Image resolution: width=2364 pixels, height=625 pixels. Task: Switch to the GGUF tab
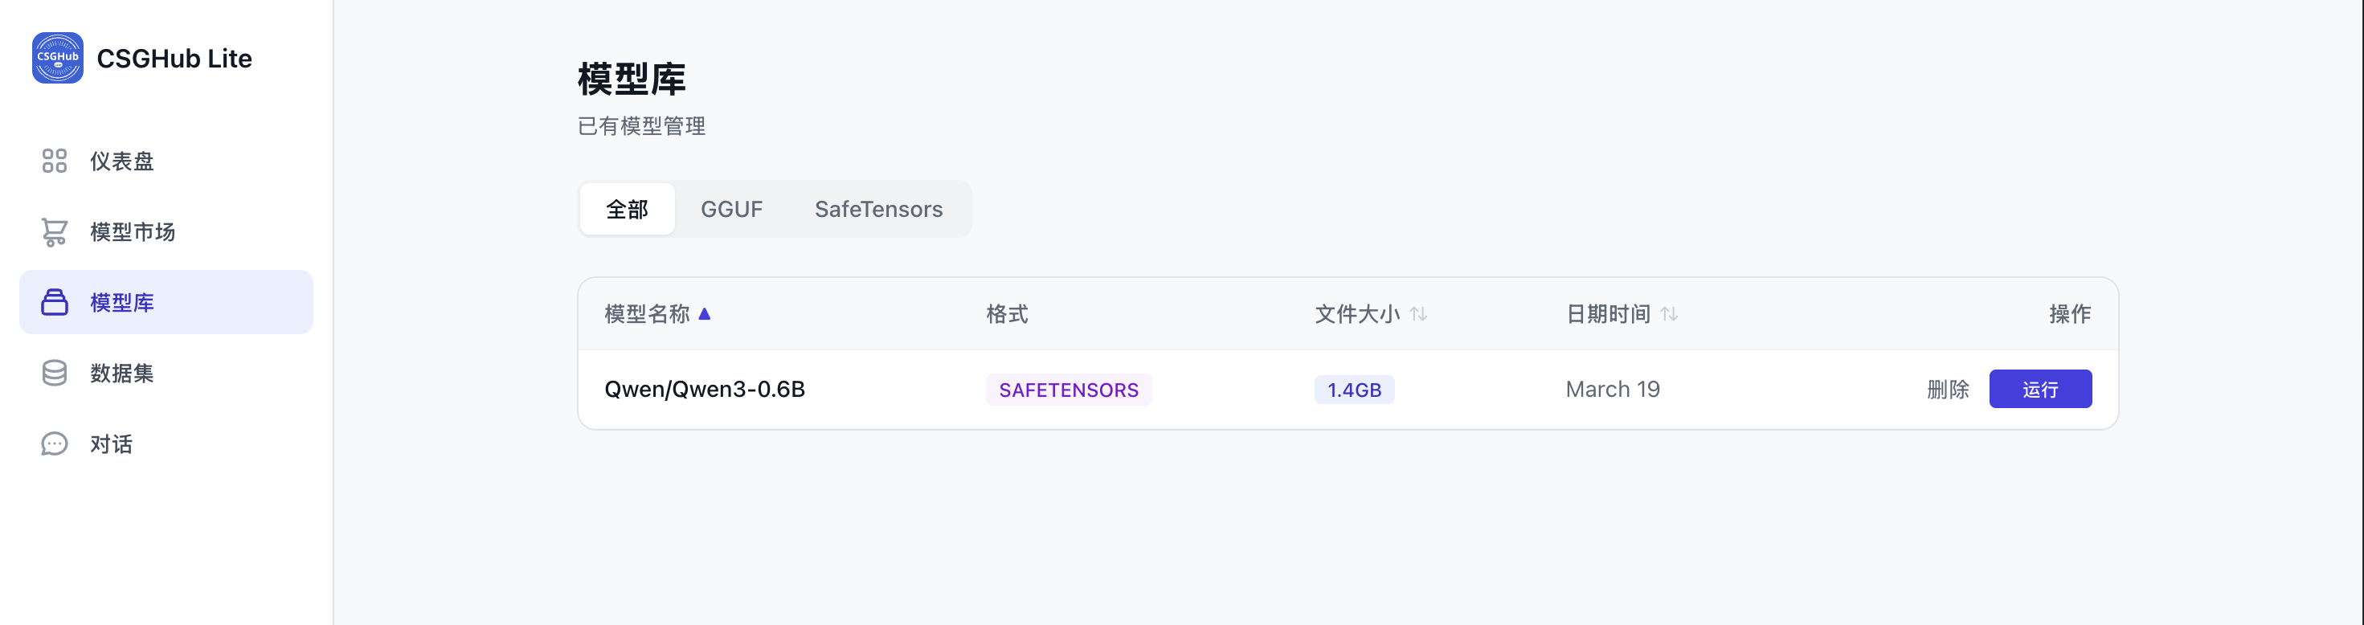coord(731,209)
